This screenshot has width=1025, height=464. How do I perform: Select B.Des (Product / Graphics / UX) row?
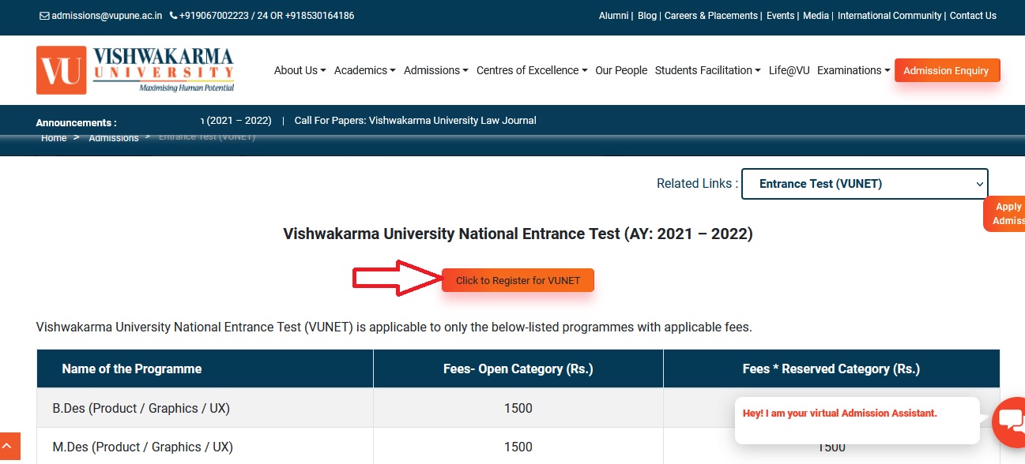click(x=518, y=408)
